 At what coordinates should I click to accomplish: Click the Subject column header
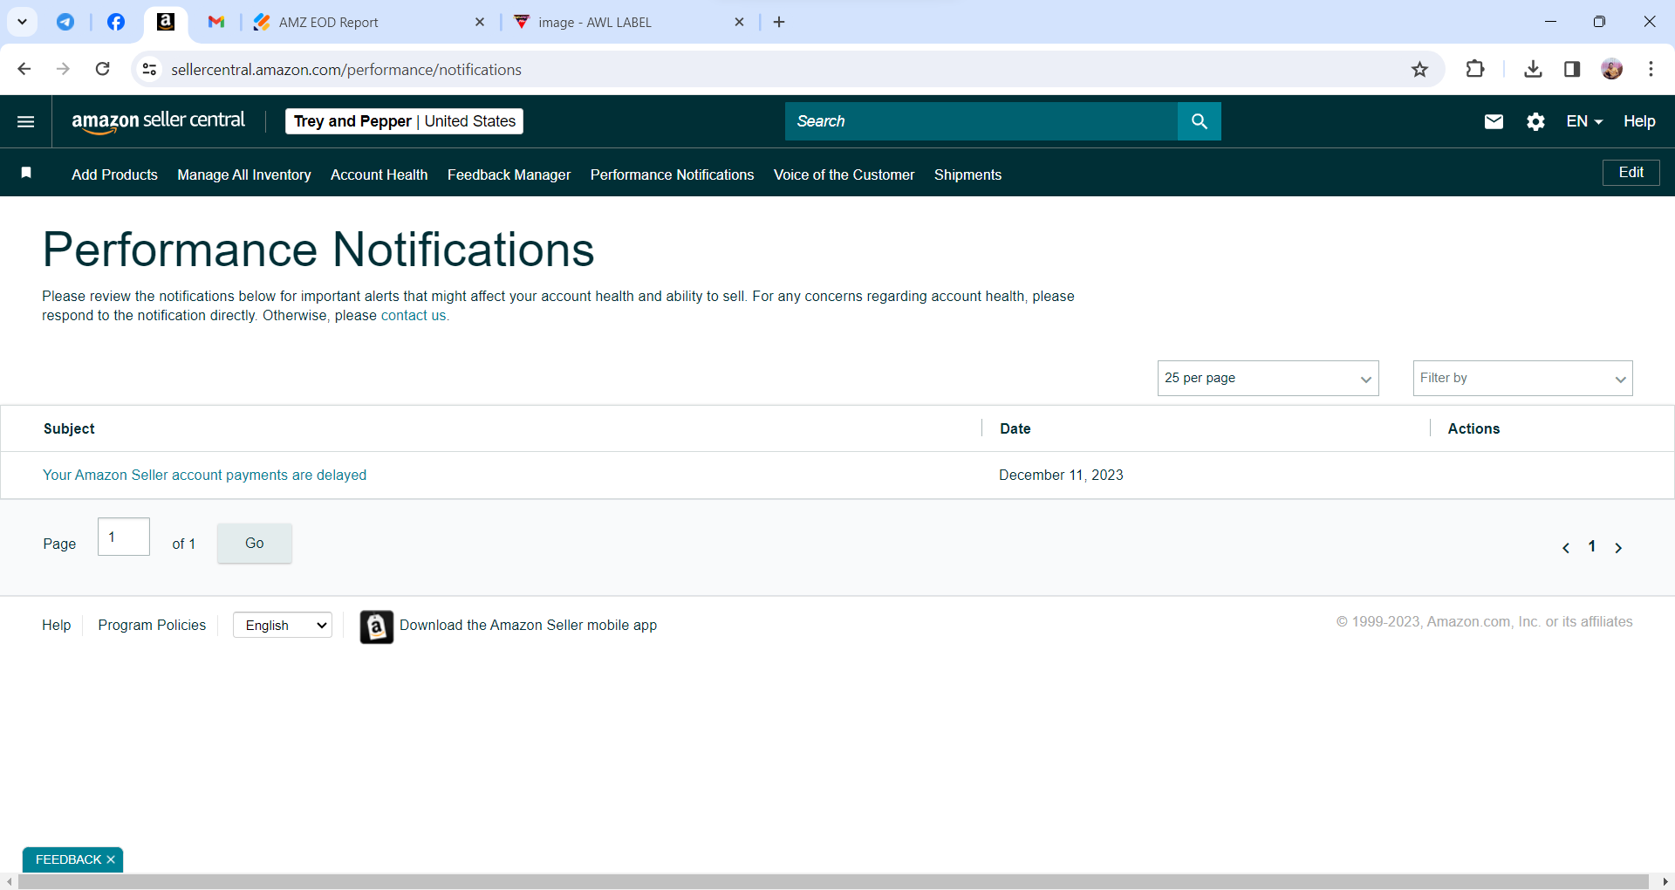point(69,428)
